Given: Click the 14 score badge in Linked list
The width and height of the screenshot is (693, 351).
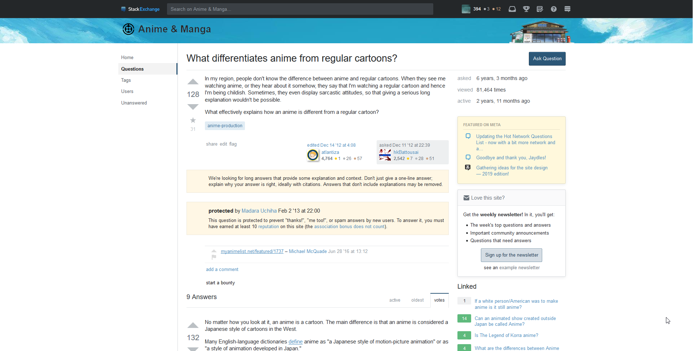Looking at the screenshot, I should pyautogui.click(x=464, y=319).
